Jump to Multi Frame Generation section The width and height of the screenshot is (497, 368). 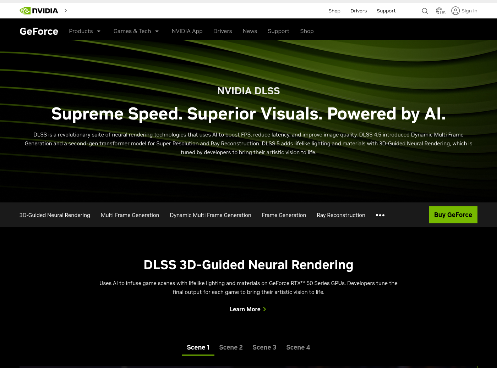pyautogui.click(x=130, y=215)
